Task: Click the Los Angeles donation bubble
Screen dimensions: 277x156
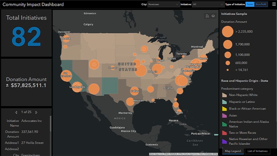Action: 77,87
